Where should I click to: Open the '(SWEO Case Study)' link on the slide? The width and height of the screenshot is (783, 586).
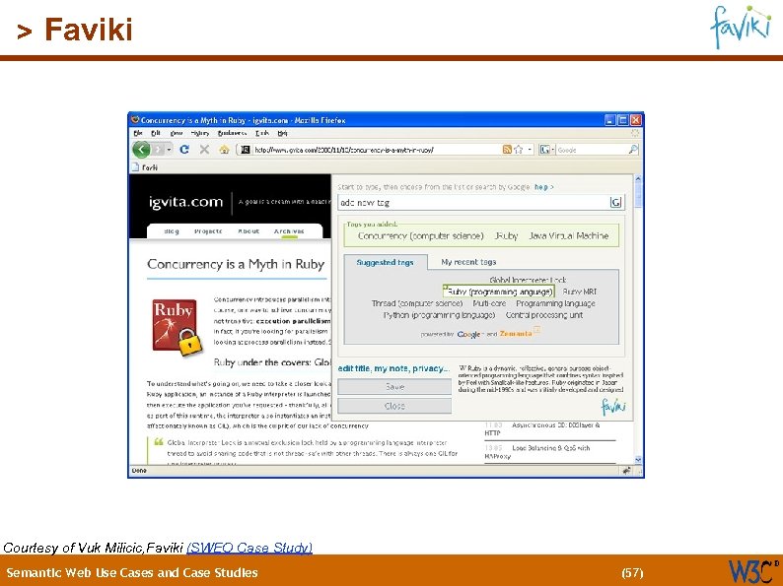pyautogui.click(x=249, y=548)
